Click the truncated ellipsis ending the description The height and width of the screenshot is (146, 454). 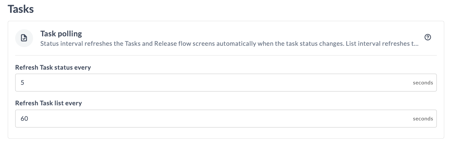tap(416, 44)
